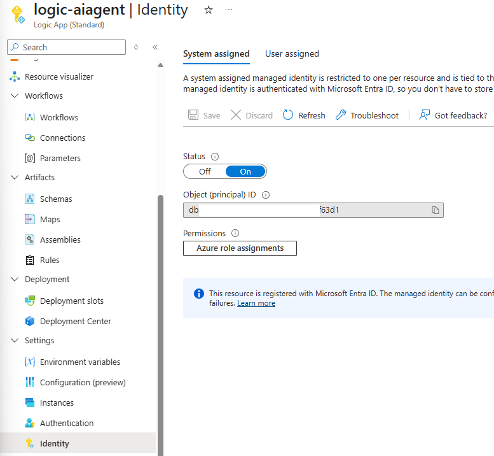
Task: Open Resource visualizer in sidebar
Action: [x=59, y=76]
